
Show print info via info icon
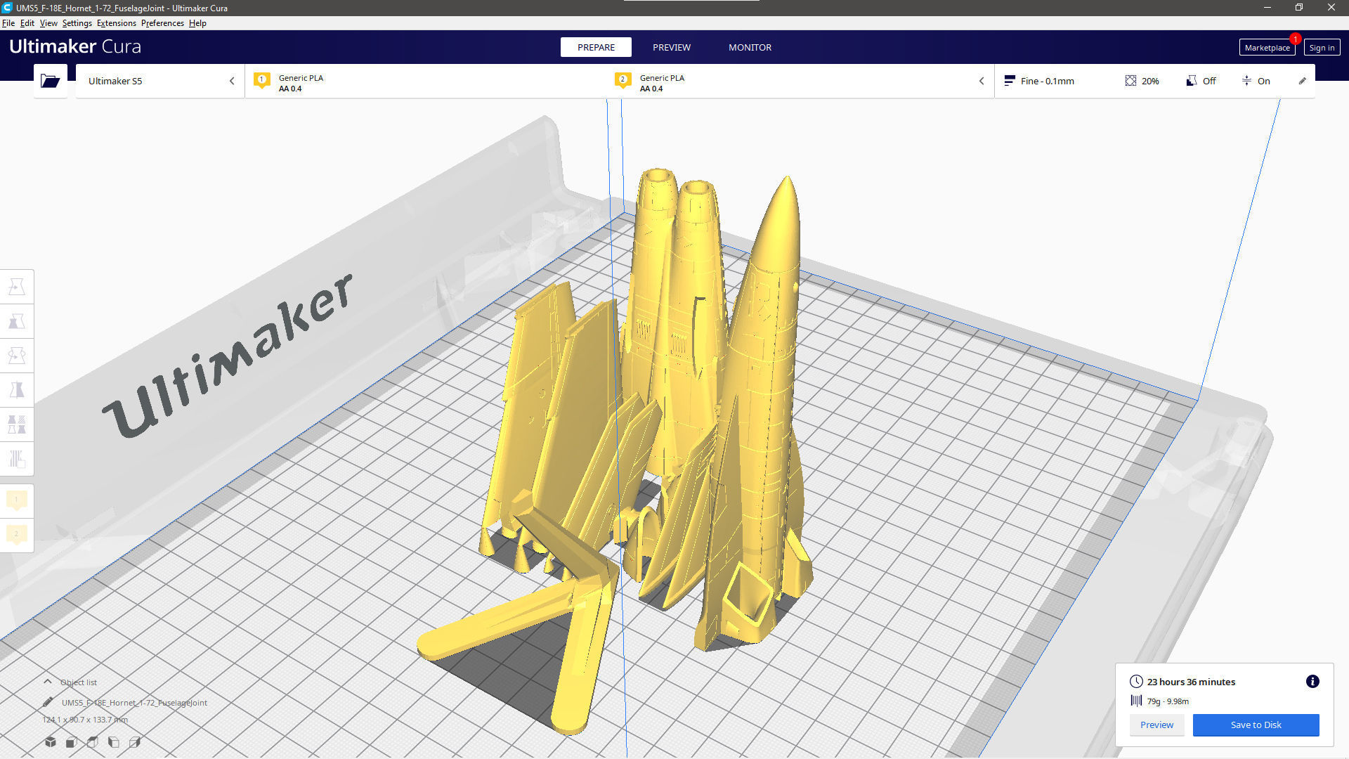click(1312, 681)
